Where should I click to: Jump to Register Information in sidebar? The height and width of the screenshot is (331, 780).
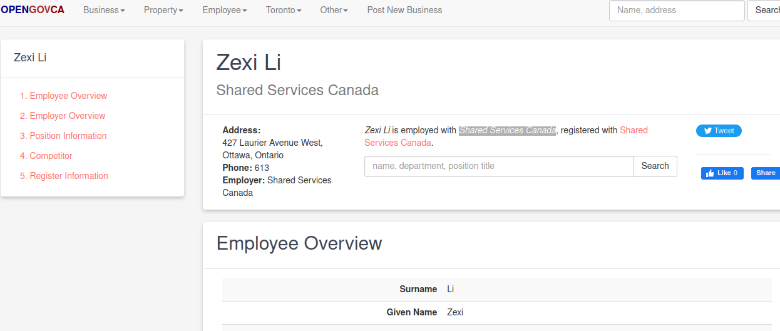(x=69, y=176)
